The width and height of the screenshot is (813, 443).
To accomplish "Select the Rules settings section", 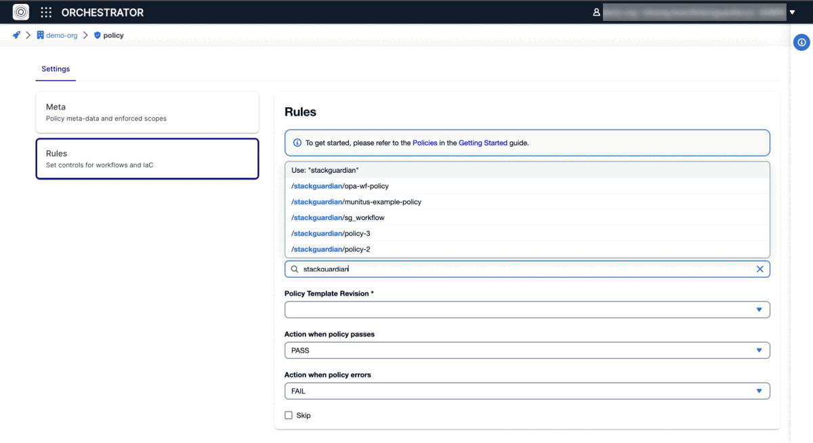I will [147, 159].
